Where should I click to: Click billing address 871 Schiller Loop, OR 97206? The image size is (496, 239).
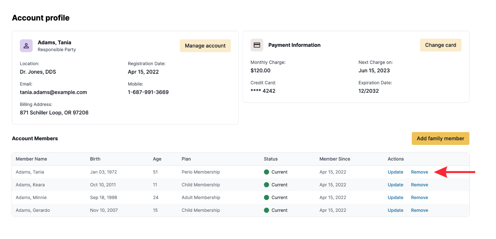54,113
